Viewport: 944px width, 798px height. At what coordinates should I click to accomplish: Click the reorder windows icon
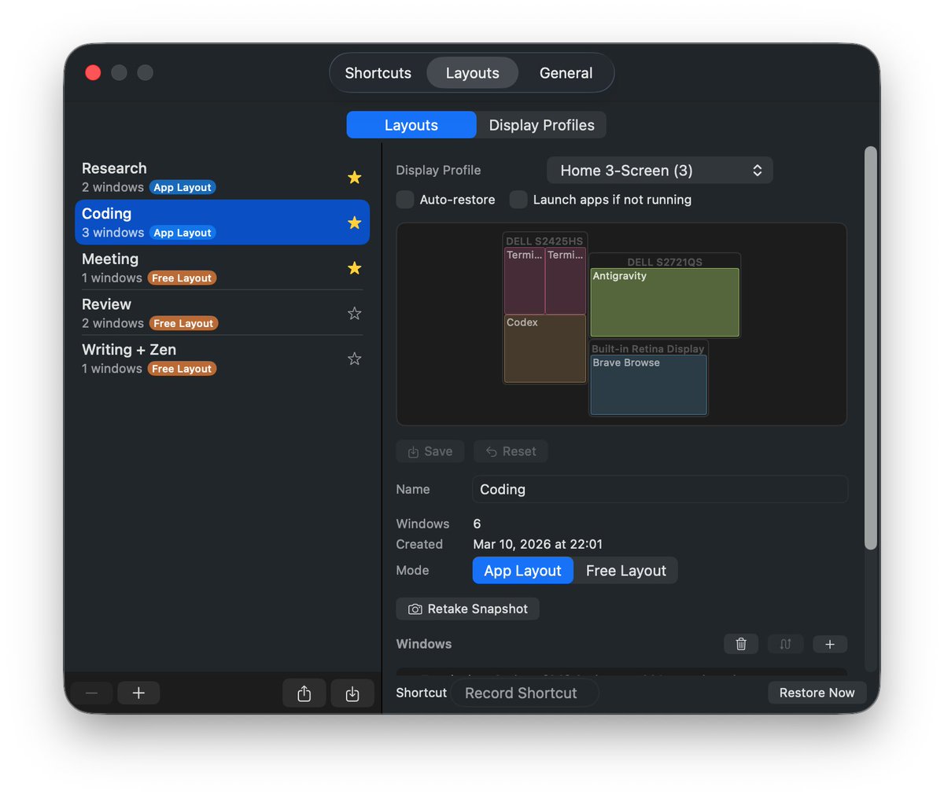click(785, 644)
